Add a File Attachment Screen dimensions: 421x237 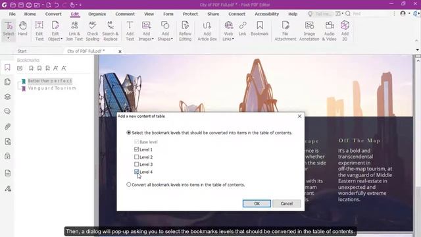click(x=285, y=31)
